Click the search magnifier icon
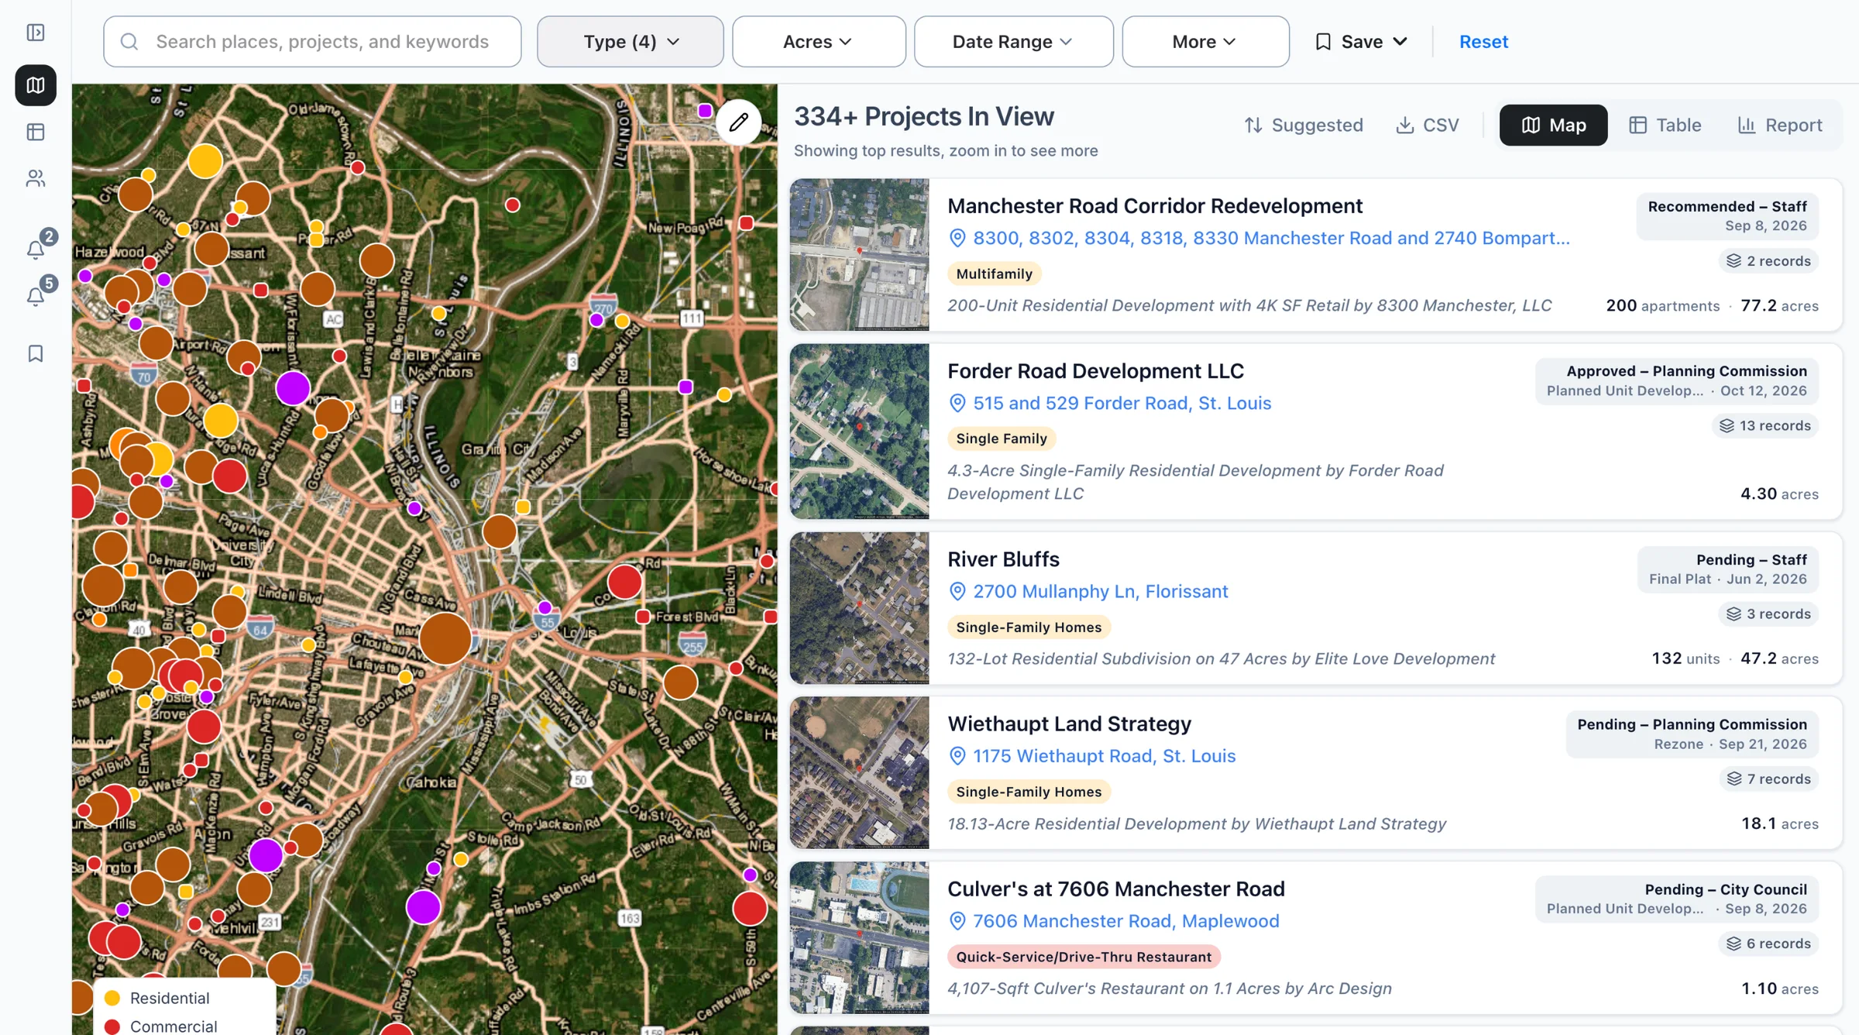 click(x=129, y=42)
